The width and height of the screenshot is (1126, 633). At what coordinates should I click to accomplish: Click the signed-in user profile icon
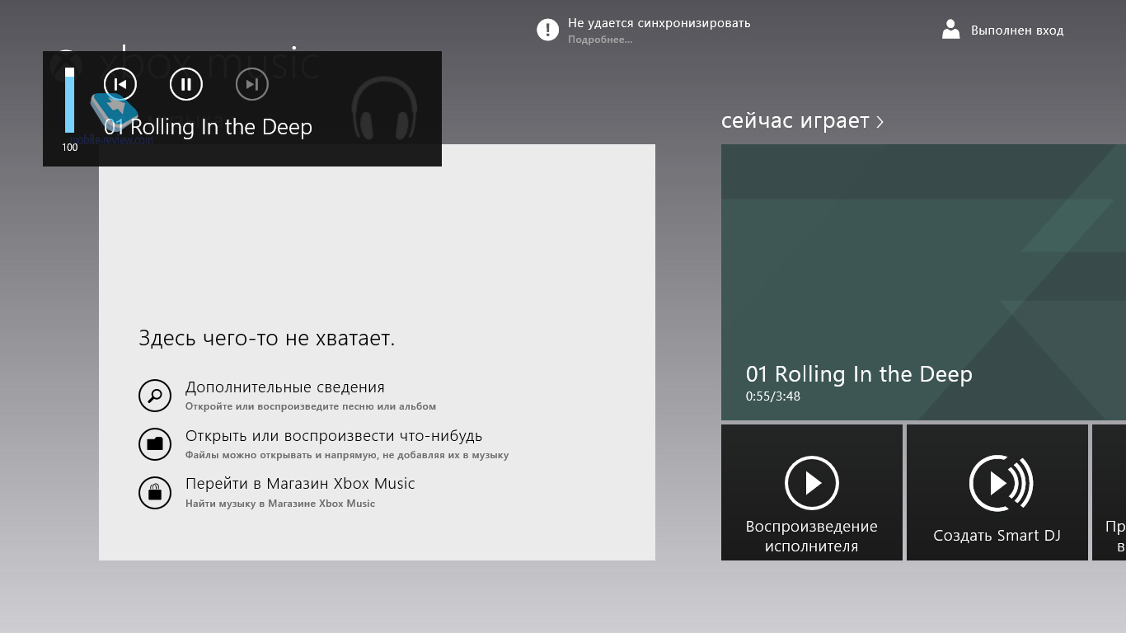(951, 30)
